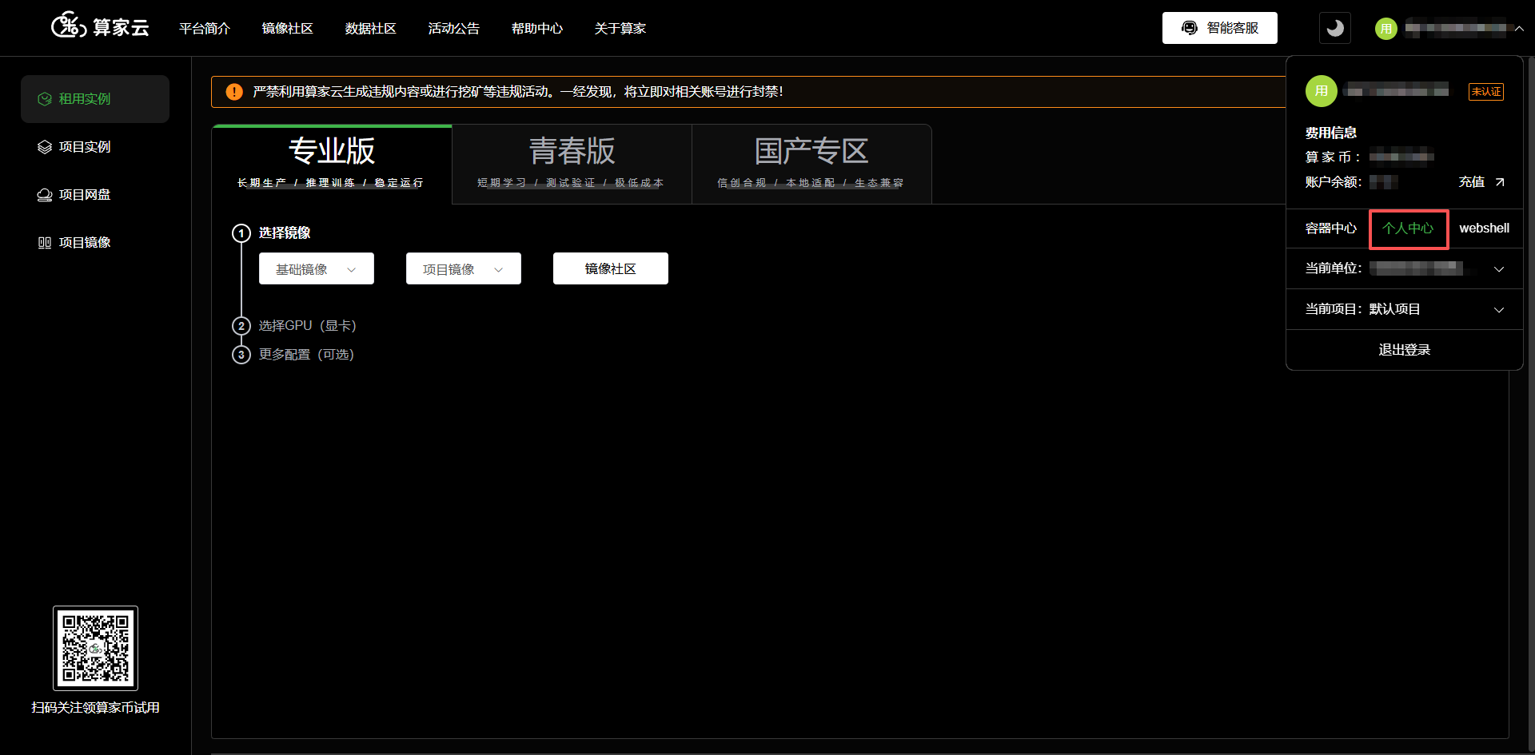The width and height of the screenshot is (1535, 755).
Task: Click the green user avatar in header
Action: pyautogui.click(x=1386, y=29)
